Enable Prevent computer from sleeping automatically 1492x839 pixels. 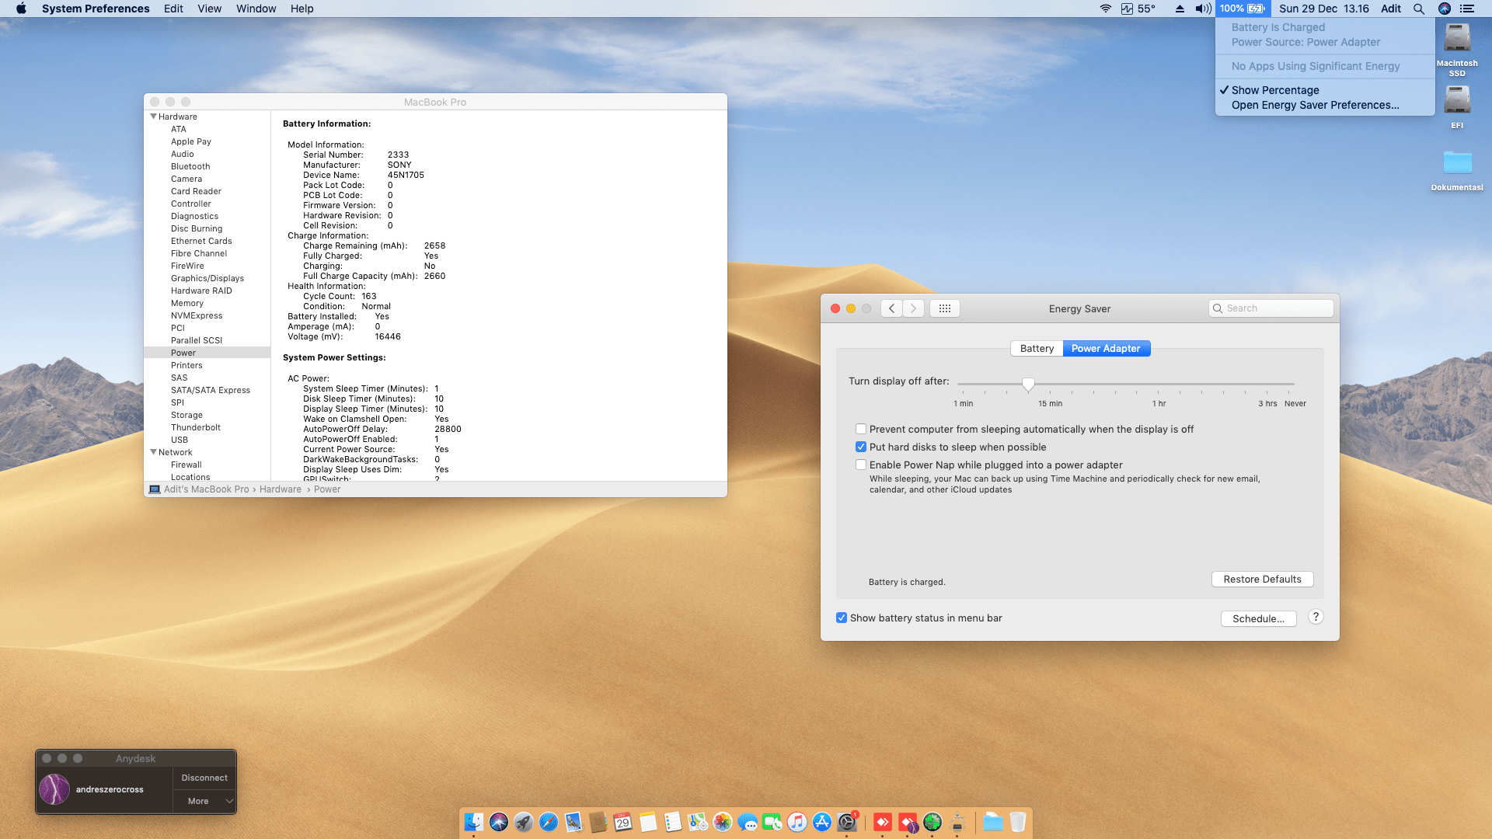861,429
